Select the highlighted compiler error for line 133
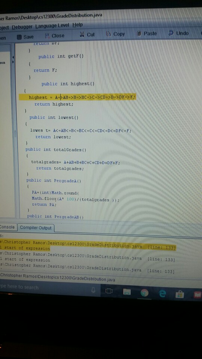 (x=88, y=245)
